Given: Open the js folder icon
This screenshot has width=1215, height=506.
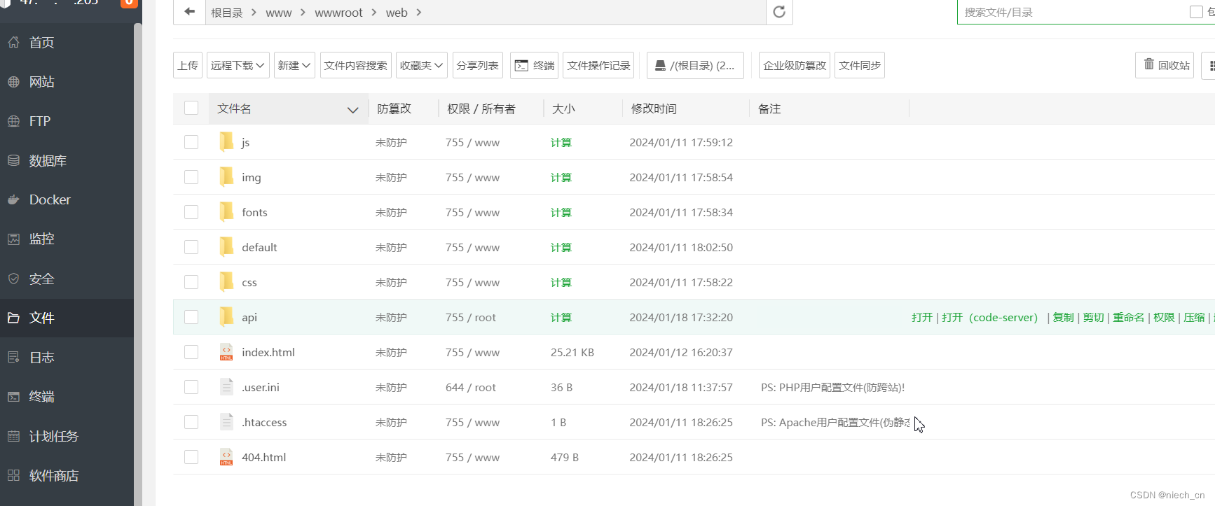Looking at the screenshot, I should pos(226,142).
